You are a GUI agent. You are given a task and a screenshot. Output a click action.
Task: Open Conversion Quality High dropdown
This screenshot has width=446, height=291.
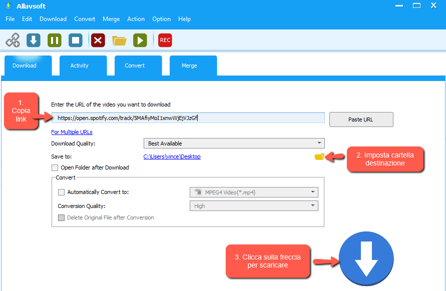[254, 206]
